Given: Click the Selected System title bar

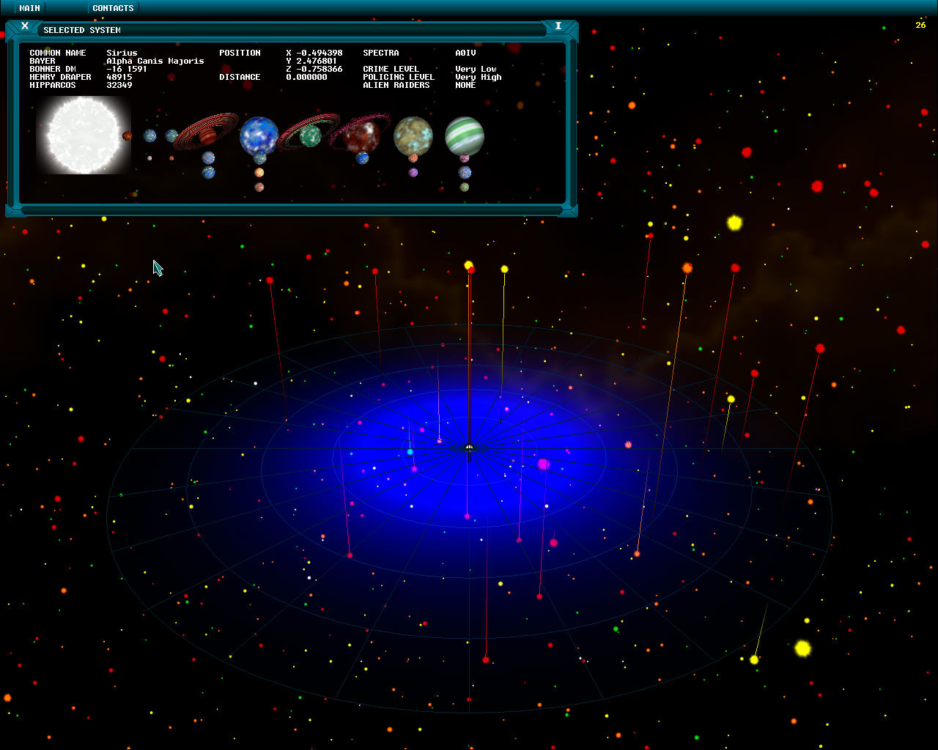Looking at the screenshot, I should pyautogui.click(x=293, y=30).
